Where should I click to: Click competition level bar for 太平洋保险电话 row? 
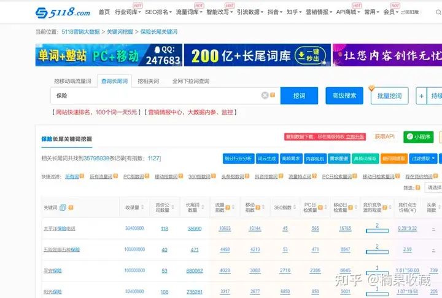[x=377, y=231]
